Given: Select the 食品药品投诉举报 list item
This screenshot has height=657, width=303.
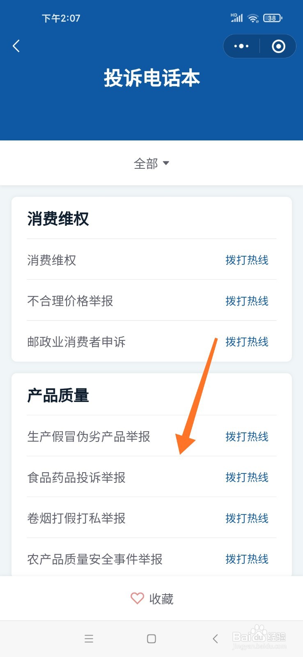Looking at the screenshot, I should coord(151,477).
